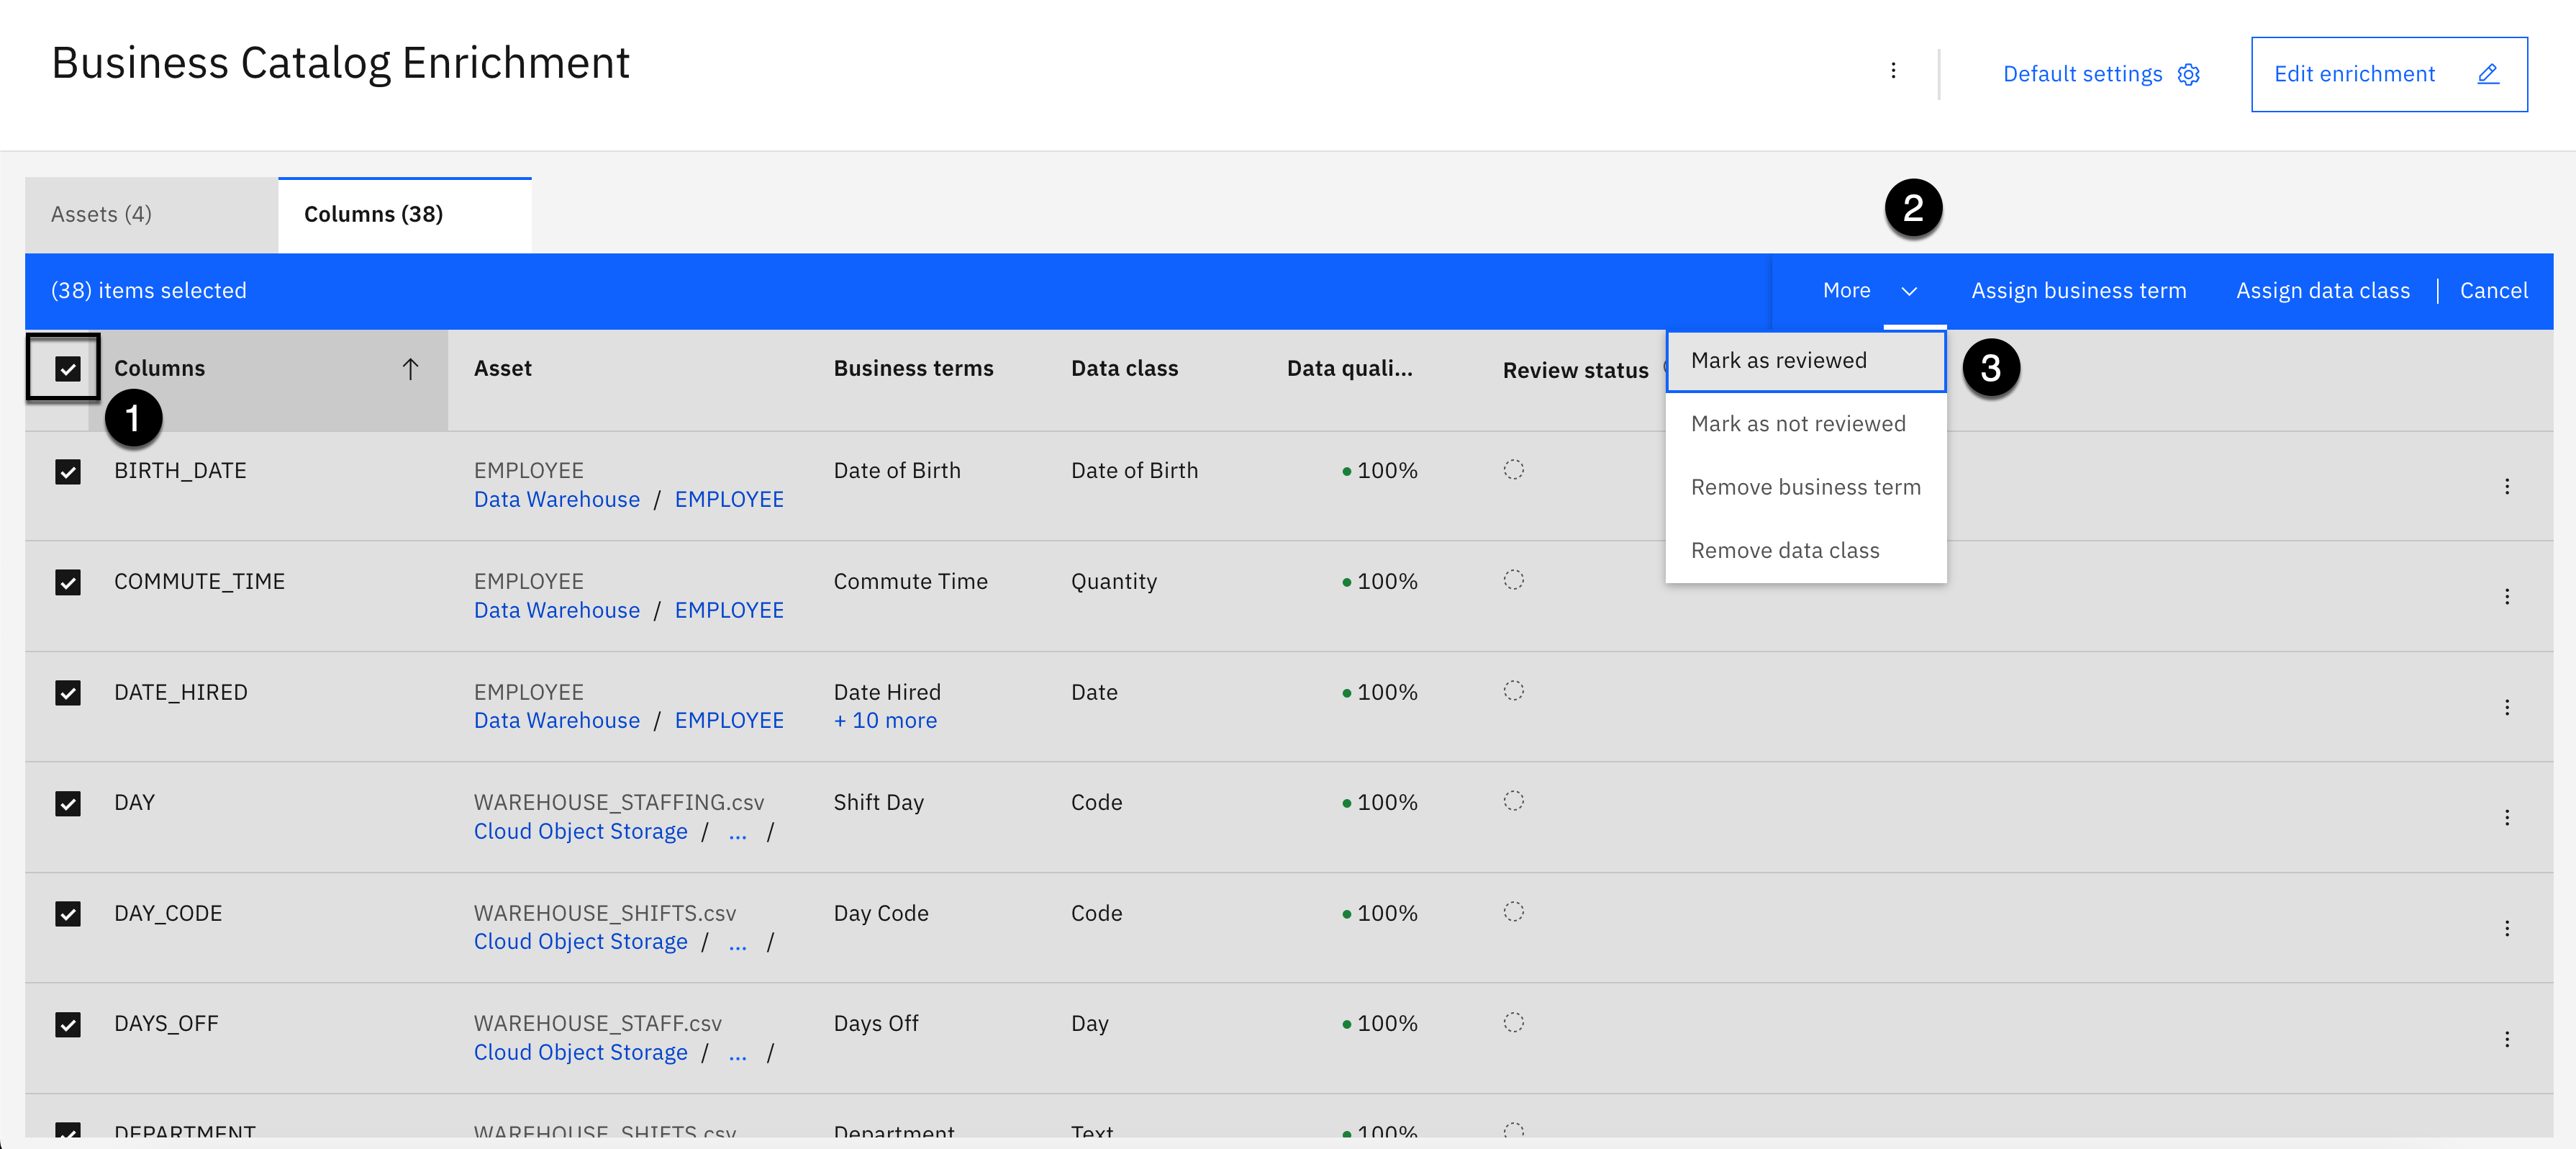Open overflow menu for BIRTH_DATE row

tap(2506, 487)
